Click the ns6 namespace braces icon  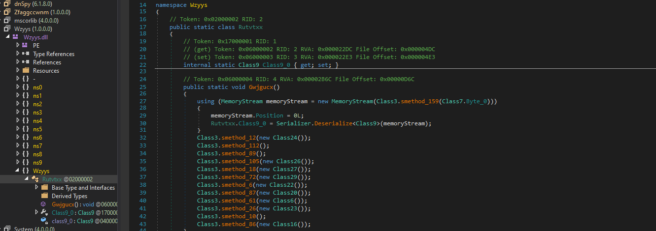click(25, 137)
